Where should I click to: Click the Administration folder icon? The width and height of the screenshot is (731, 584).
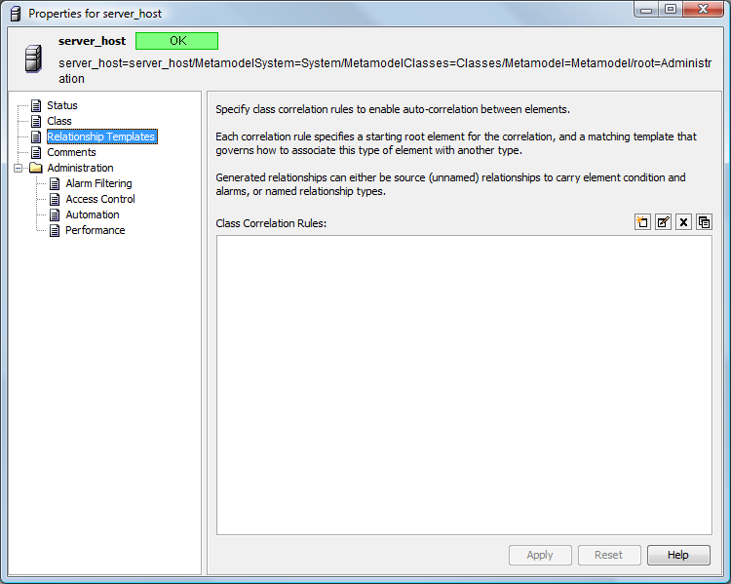[x=36, y=168]
